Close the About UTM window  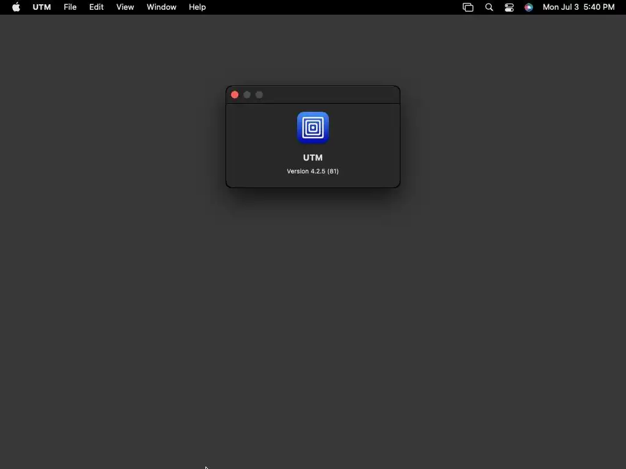pyautogui.click(x=235, y=95)
